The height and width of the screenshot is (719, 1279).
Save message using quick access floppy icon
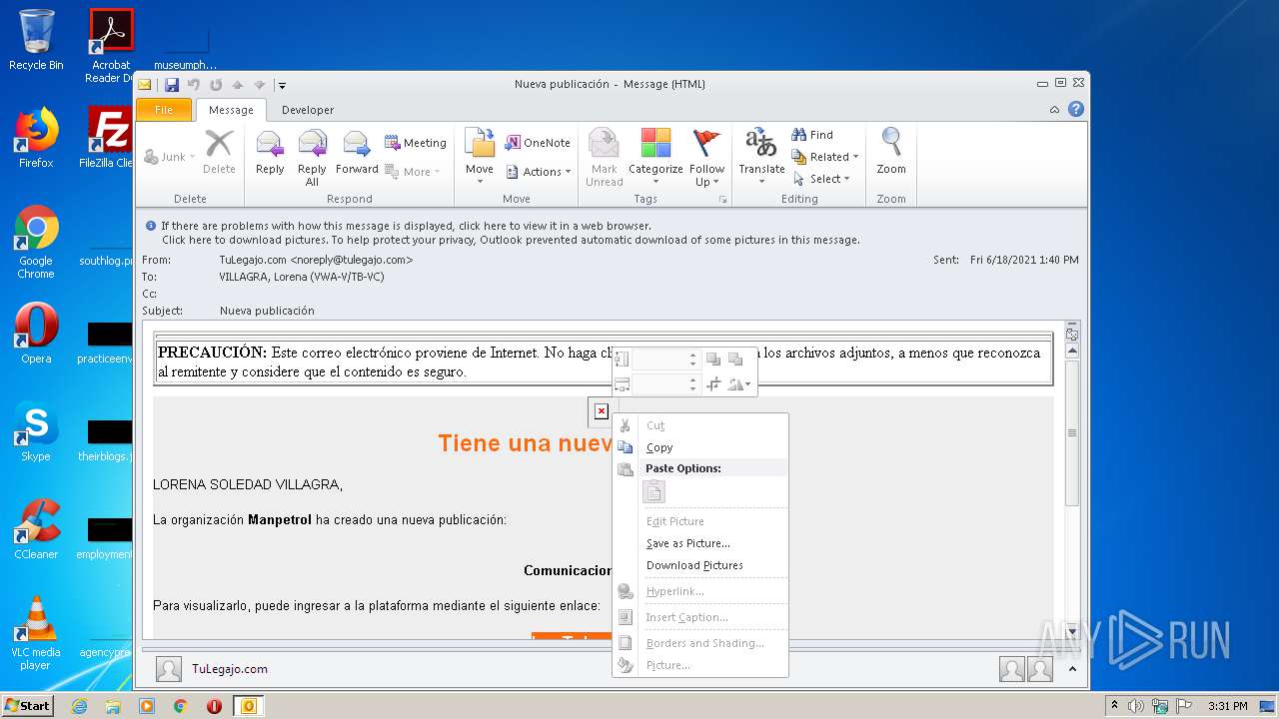click(x=172, y=85)
